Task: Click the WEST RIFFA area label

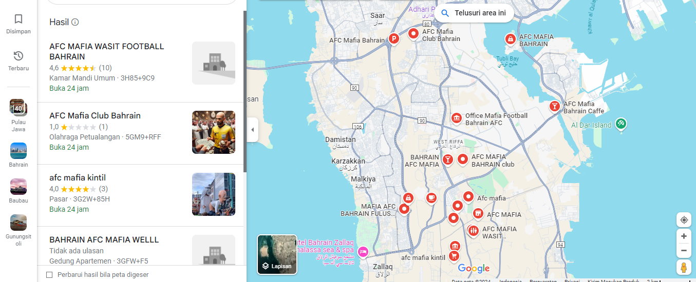Action: (448, 144)
